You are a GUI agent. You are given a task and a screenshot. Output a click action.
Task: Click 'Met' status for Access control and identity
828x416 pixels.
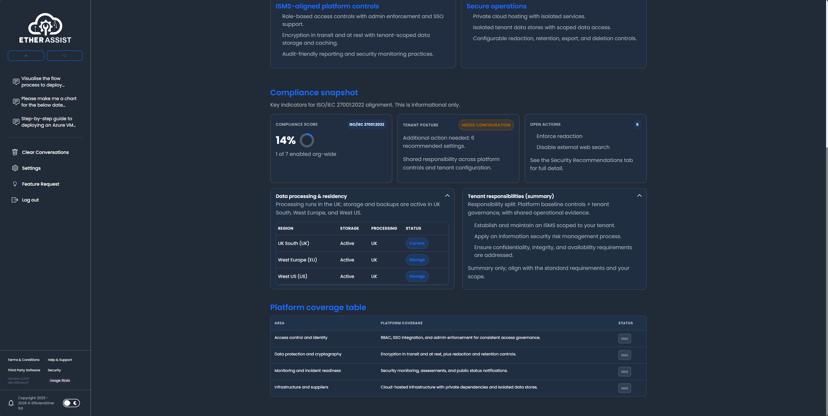[625, 339]
